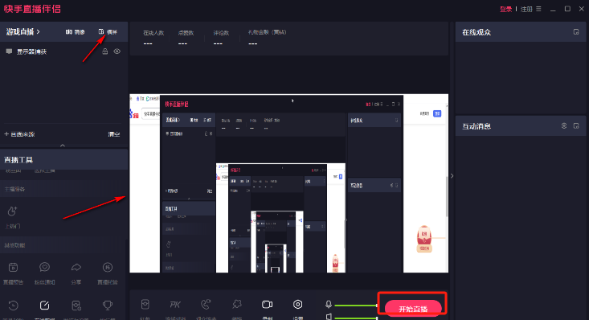Click the microphone volume slider
The height and width of the screenshot is (320, 589).
pyautogui.click(x=356, y=306)
